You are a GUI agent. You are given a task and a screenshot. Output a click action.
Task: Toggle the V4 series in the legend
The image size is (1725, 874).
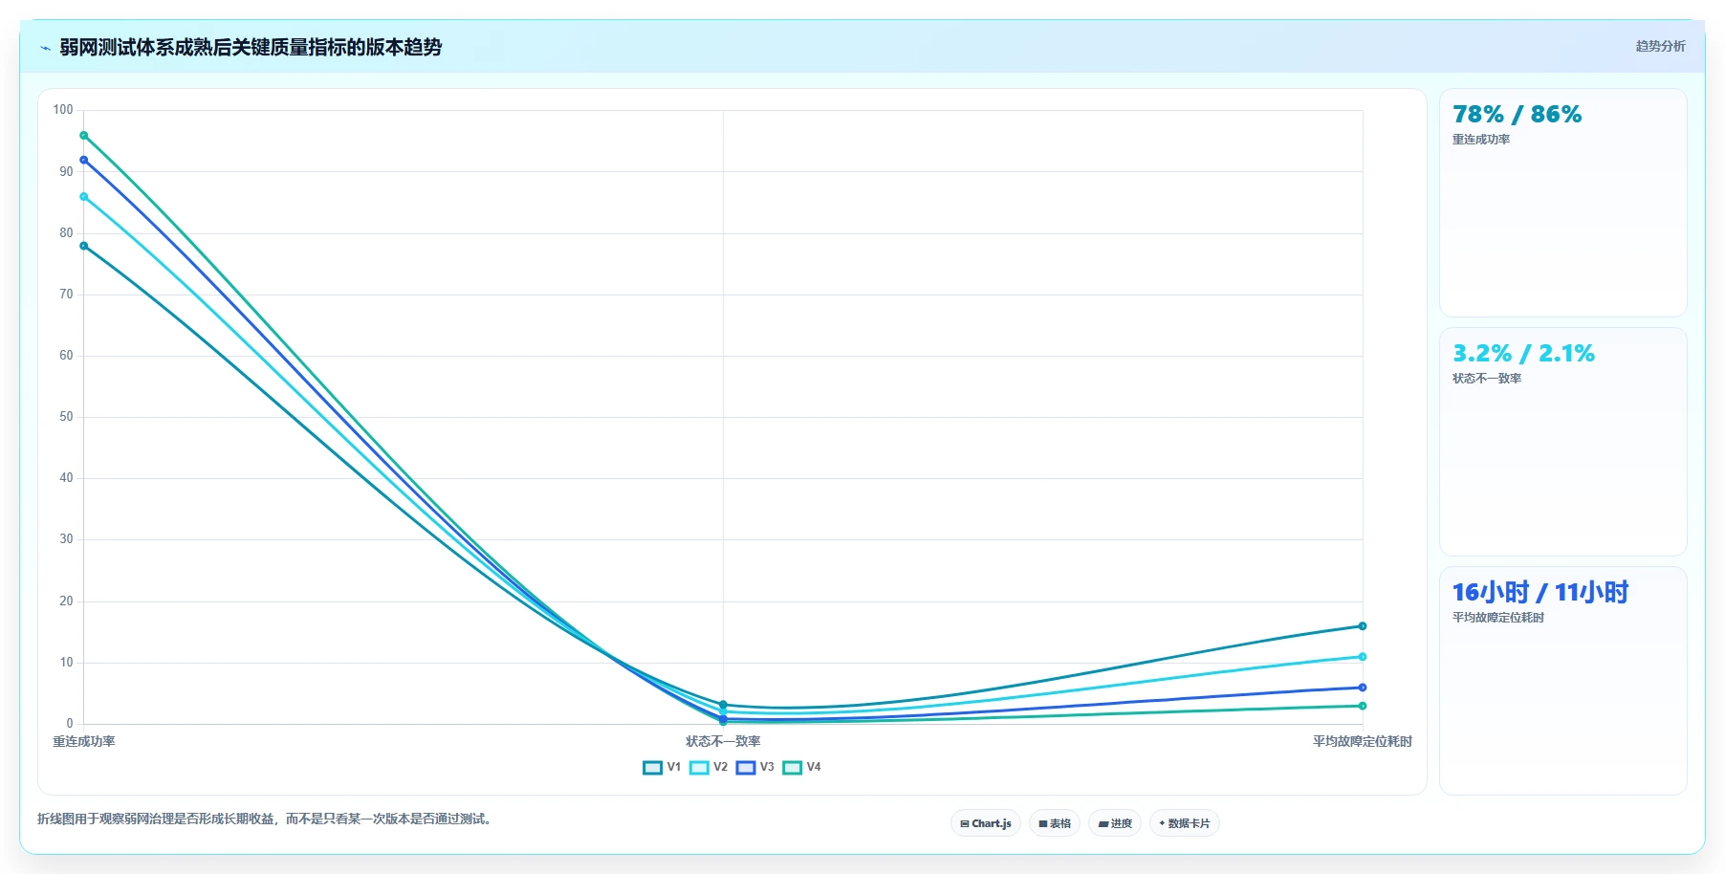coord(802,767)
